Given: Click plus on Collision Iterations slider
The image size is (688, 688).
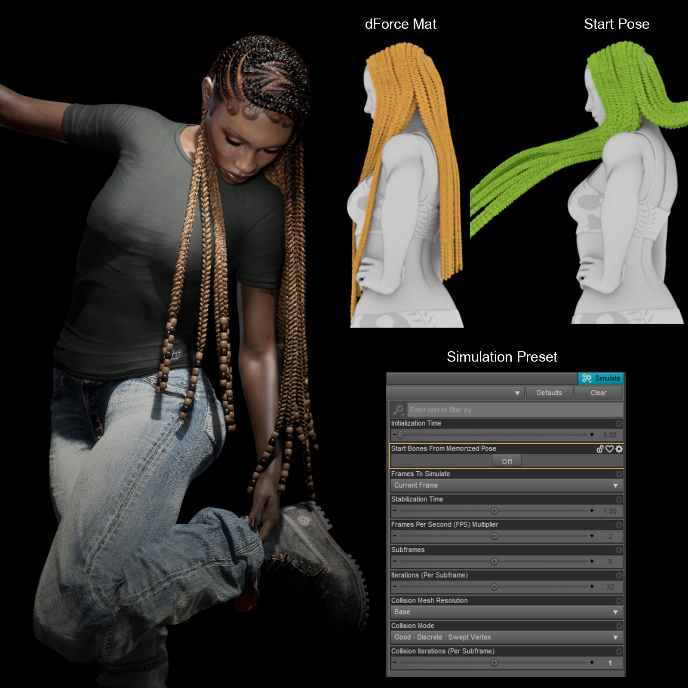Looking at the screenshot, I should 592,663.
